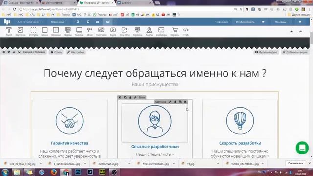Expand options for Y6.jpg download item
This screenshot has width=313, height=176.
click(218, 164)
